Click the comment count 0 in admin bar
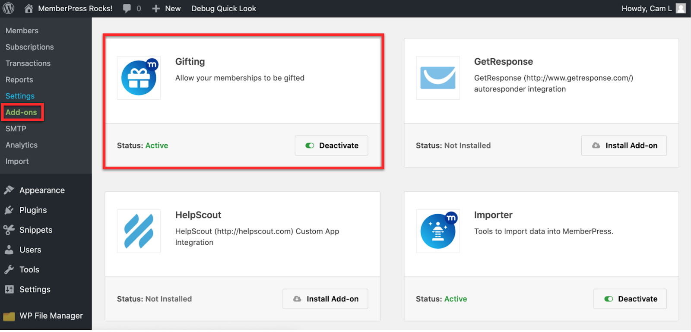The height and width of the screenshot is (332, 691). [139, 9]
